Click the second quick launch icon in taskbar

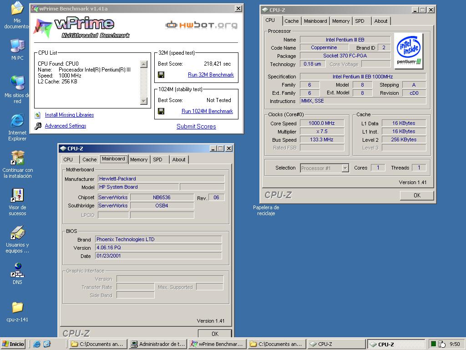pos(47,344)
